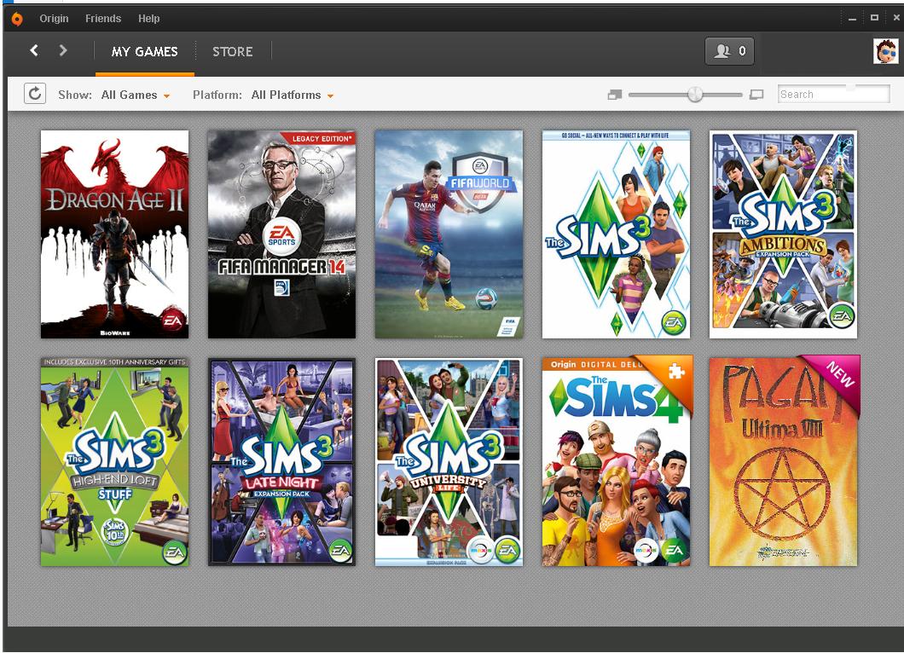Select the FIFA Manager 14 tile

tap(282, 234)
